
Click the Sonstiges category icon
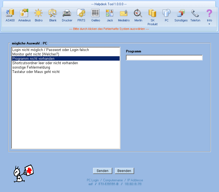[x=181, y=13]
